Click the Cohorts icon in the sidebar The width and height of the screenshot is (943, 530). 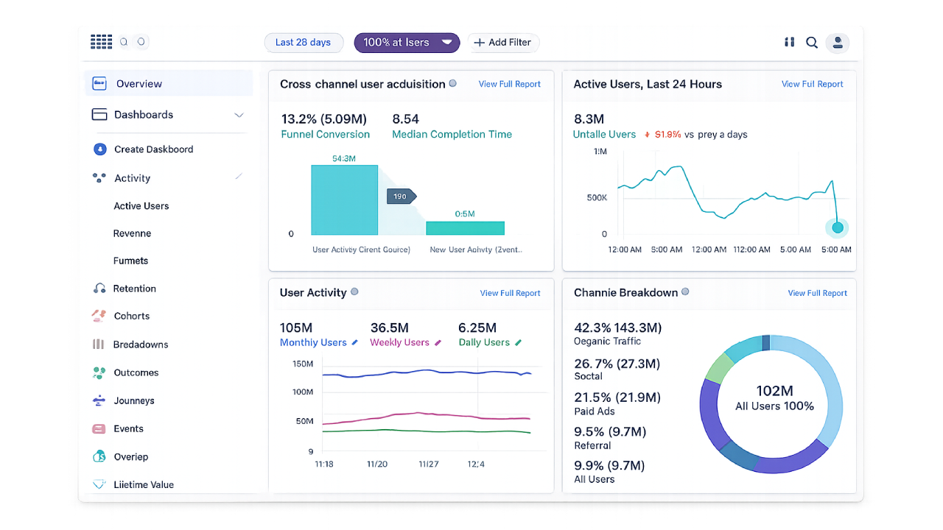coord(99,316)
